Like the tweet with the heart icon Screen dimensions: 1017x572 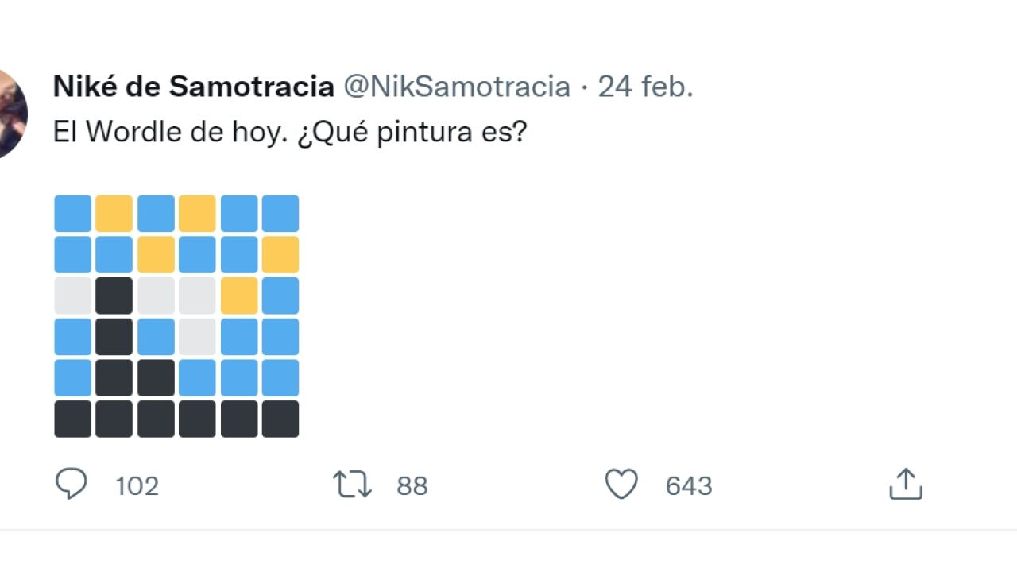pos(621,485)
